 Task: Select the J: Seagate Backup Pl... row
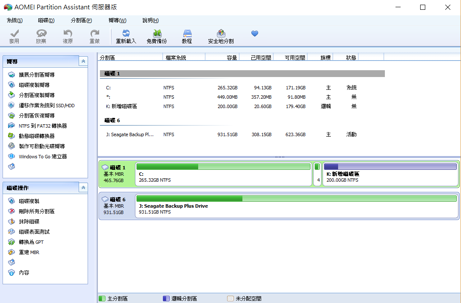coord(242,134)
